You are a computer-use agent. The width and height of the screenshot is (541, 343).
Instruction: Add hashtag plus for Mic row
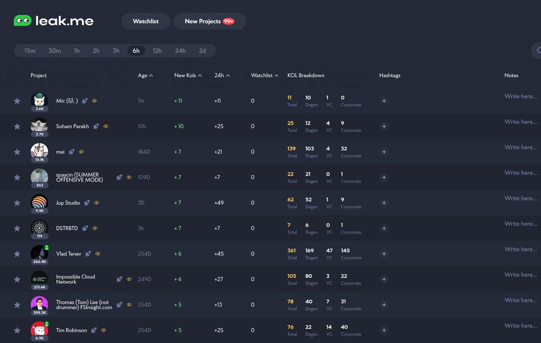coord(384,101)
